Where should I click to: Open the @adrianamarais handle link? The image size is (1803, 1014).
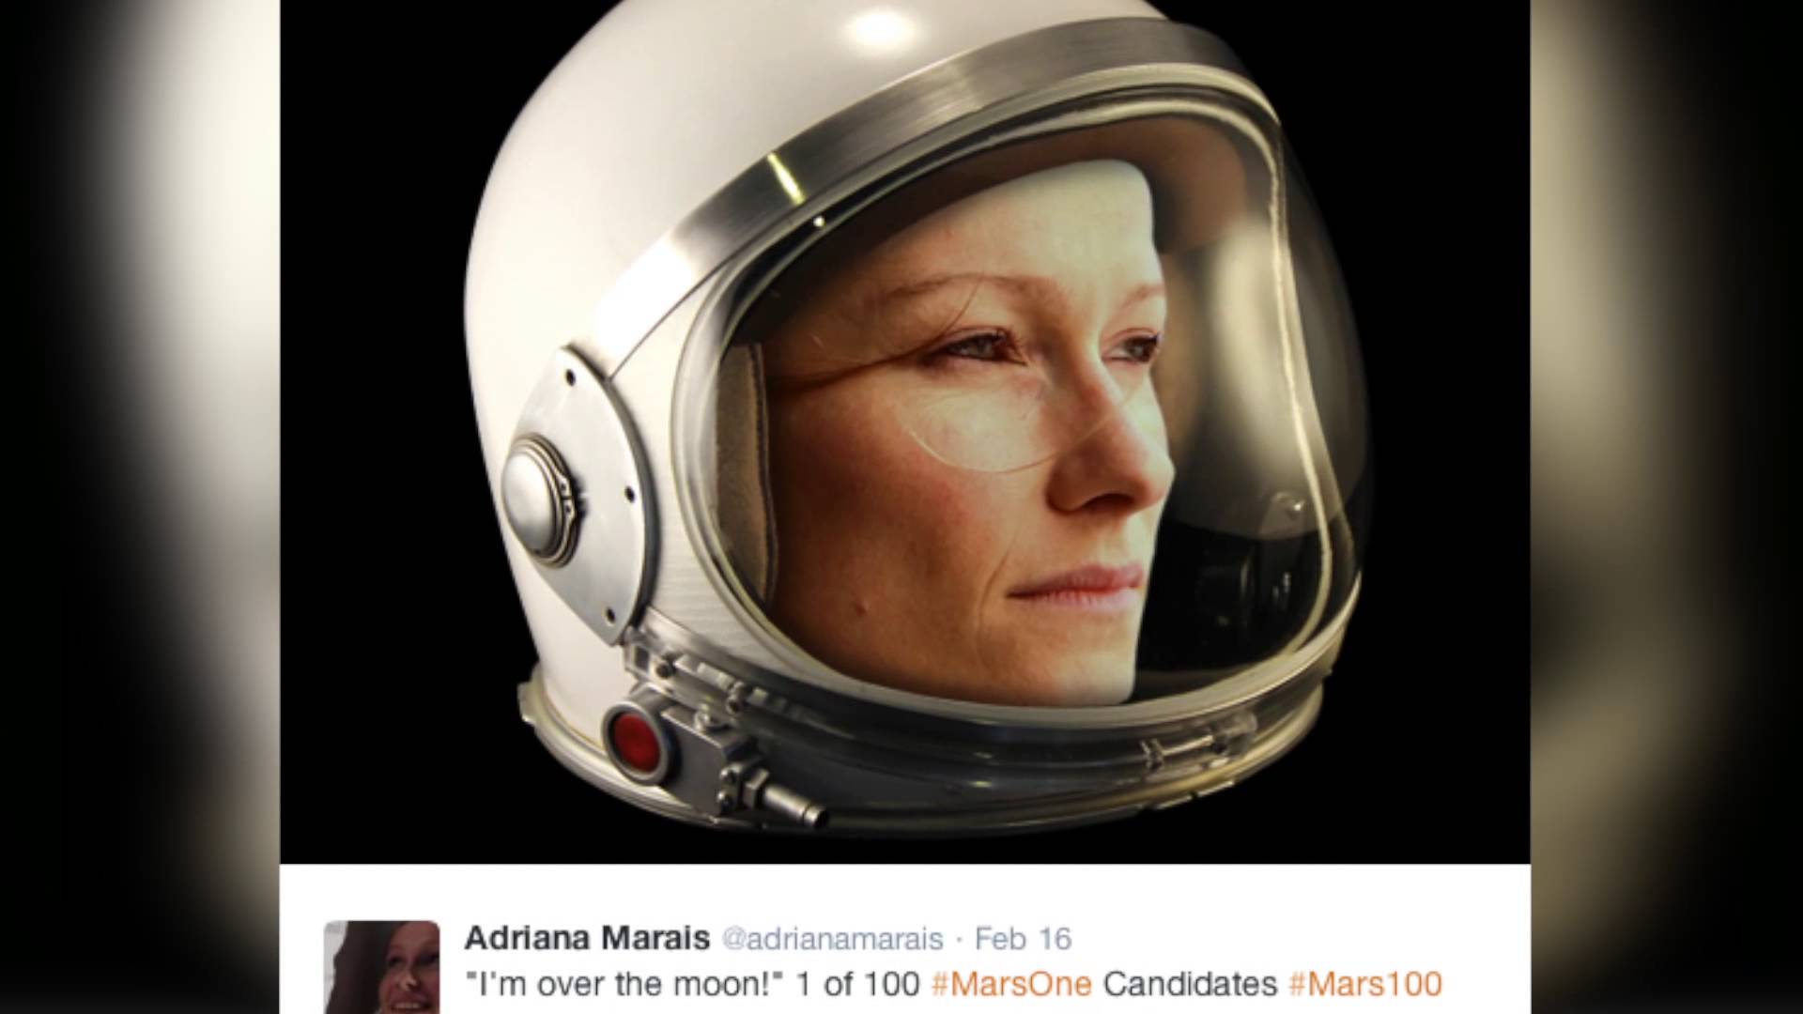(x=832, y=939)
